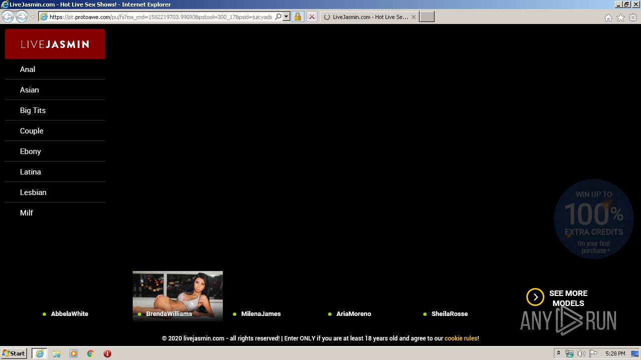Click the network tray icon

pos(569,353)
